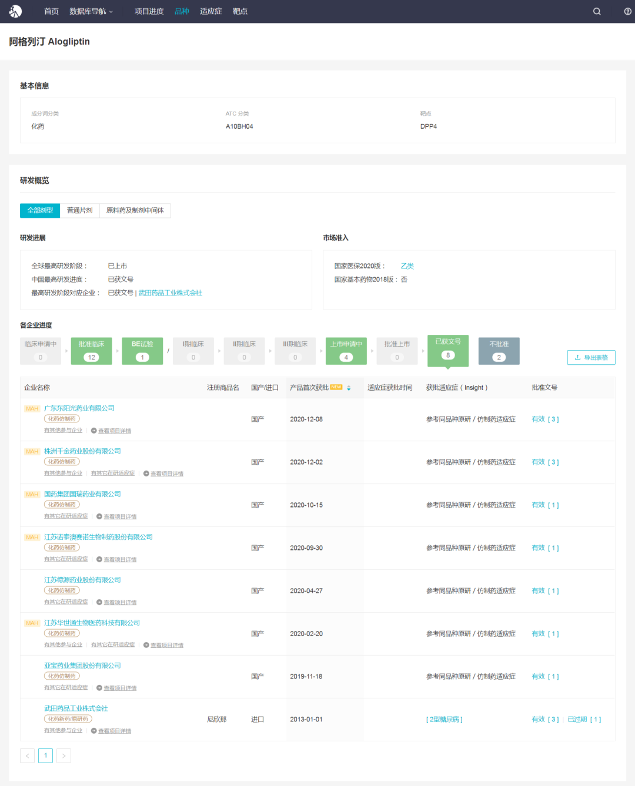Go to 首页 in the navigation
The width and height of the screenshot is (635, 786).
click(52, 11)
